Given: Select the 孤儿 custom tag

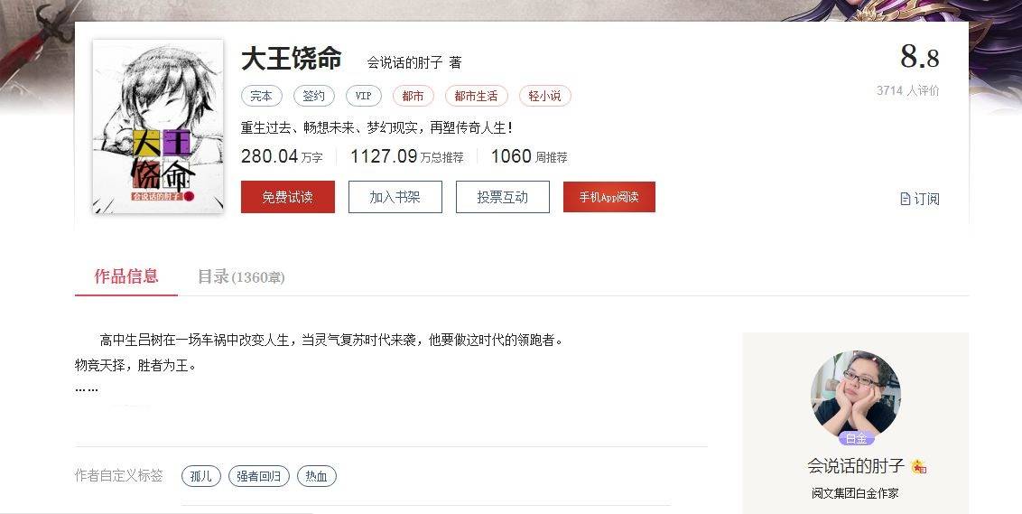Looking at the screenshot, I should point(200,476).
